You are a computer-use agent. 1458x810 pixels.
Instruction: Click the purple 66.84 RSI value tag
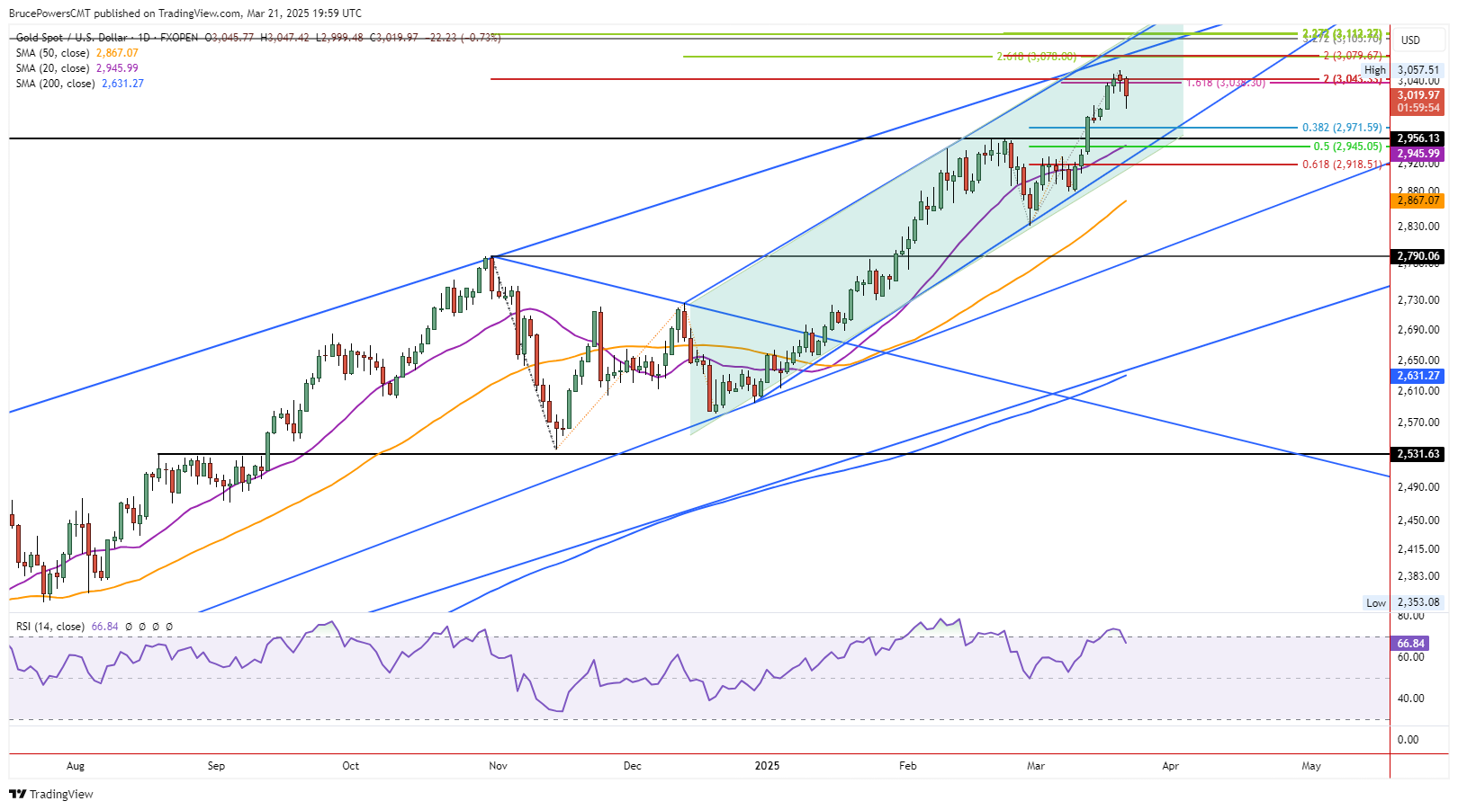click(1410, 644)
